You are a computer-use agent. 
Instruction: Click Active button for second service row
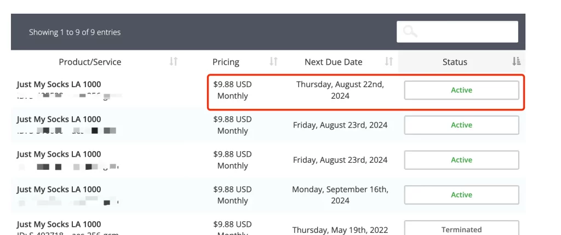461,125
